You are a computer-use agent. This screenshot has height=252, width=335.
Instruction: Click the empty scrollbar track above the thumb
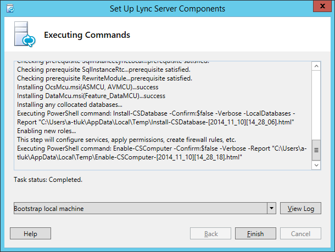316,104
